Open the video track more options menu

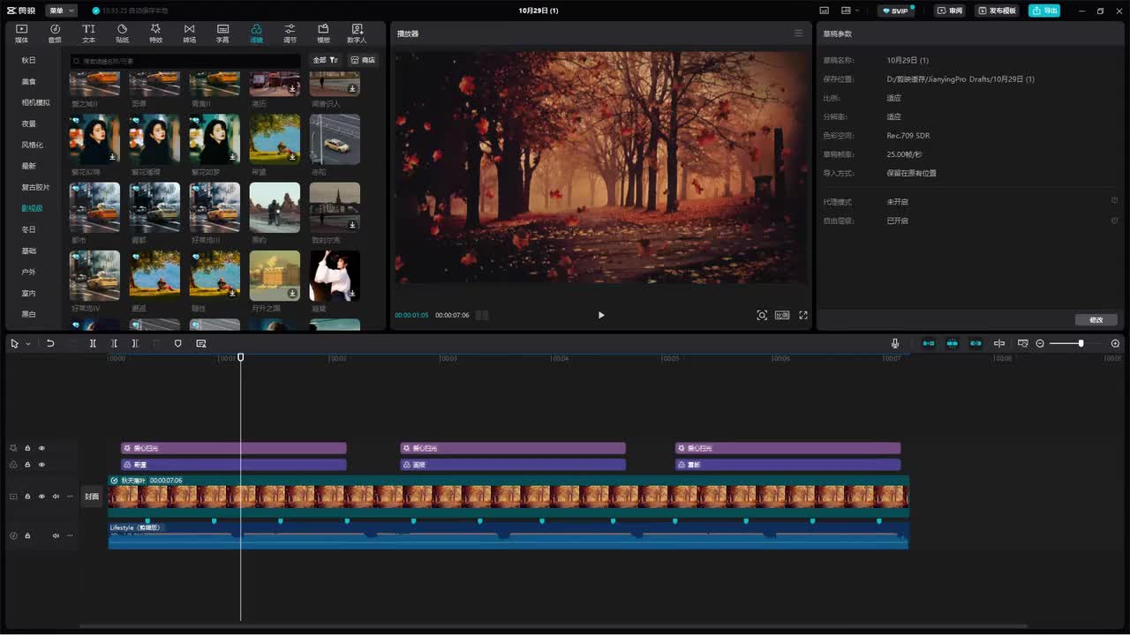pyautogui.click(x=70, y=497)
